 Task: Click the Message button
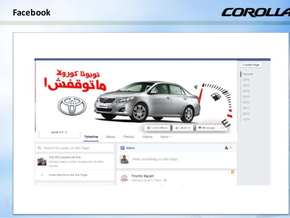[206, 128]
